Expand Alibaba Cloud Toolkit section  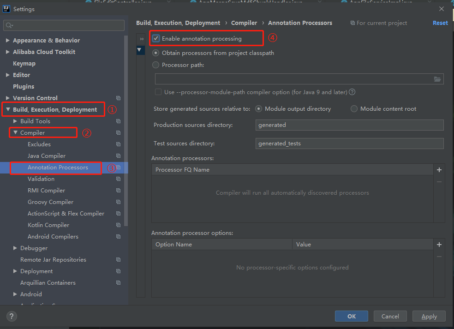(x=8, y=52)
